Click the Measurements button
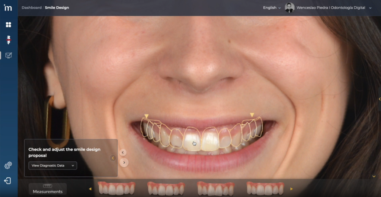 click(48, 189)
